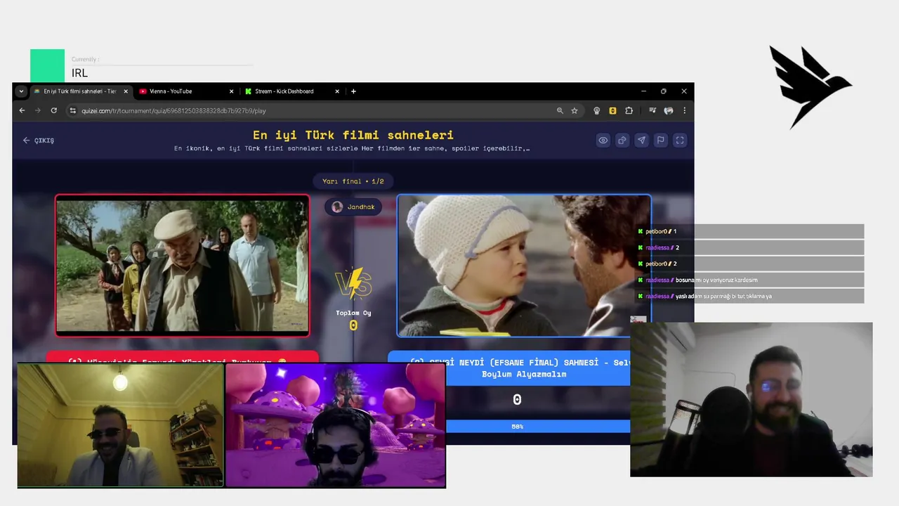
Task: Open the tab search dropdown arrow
Action: (x=21, y=91)
